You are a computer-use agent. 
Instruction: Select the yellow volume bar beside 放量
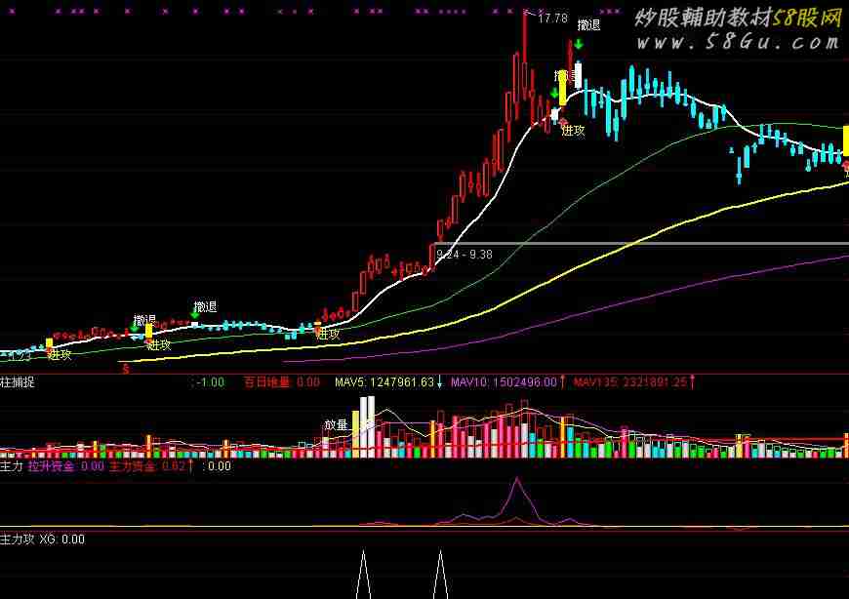(356, 434)
